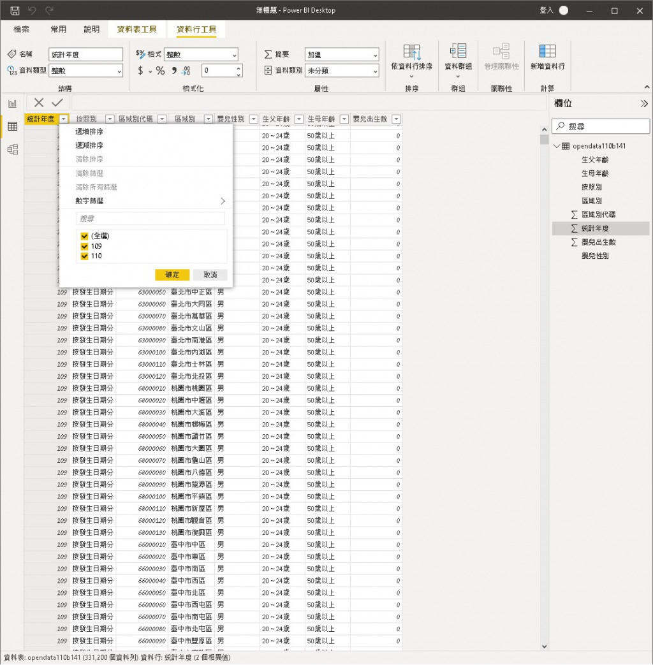Open 資料類型 data type dropdown

(85, 71)
